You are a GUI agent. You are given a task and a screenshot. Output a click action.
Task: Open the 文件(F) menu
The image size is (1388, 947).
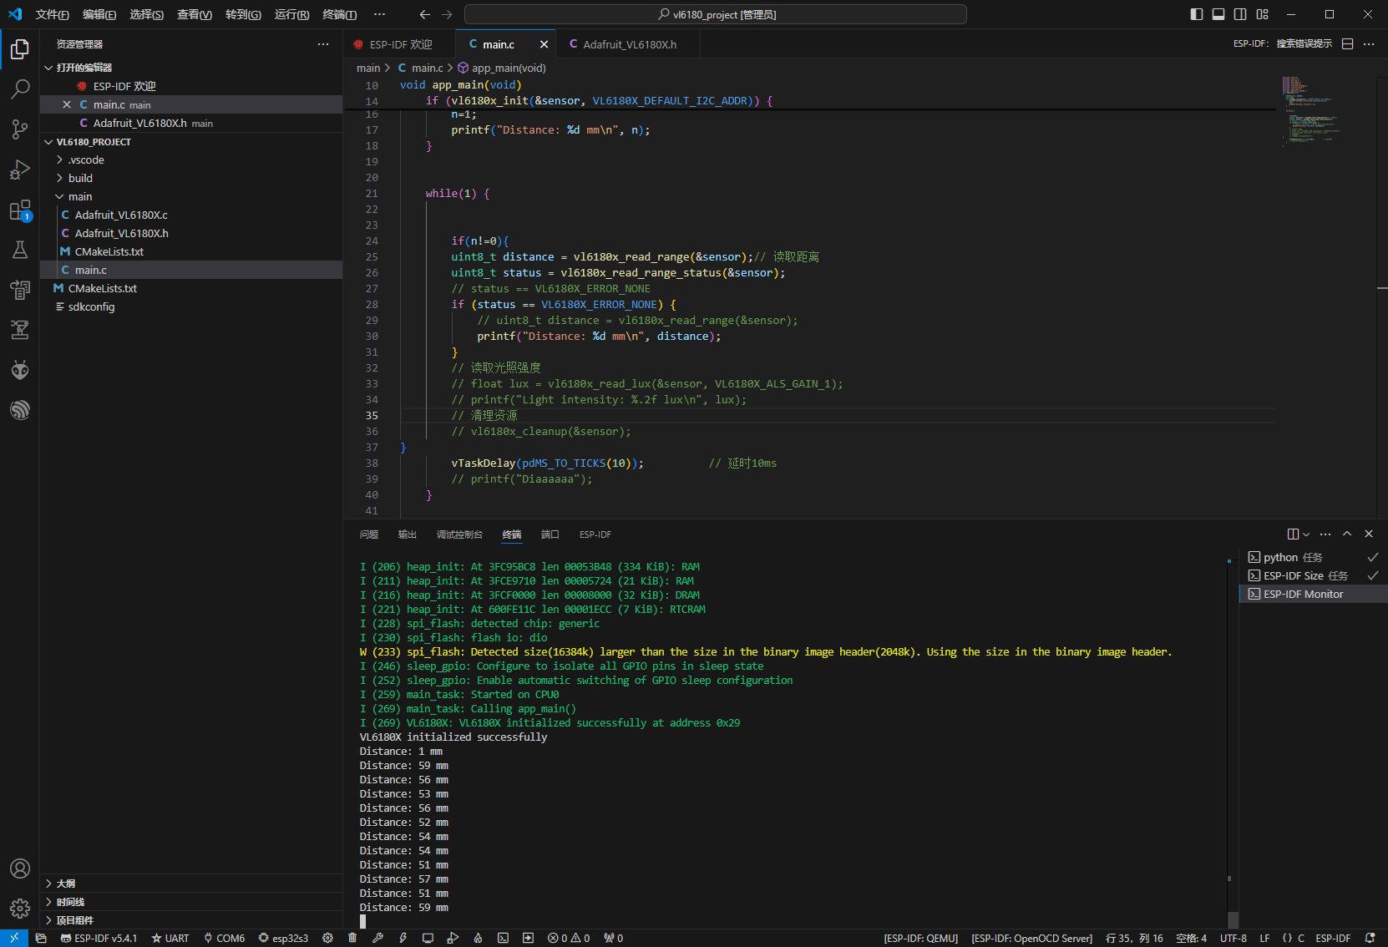coord(53,14)
